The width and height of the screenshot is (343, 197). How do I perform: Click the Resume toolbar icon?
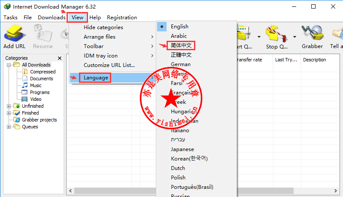43,33
